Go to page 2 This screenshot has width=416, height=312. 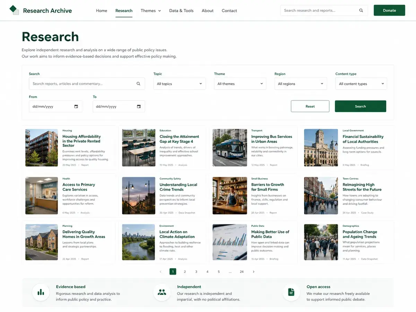185,272
